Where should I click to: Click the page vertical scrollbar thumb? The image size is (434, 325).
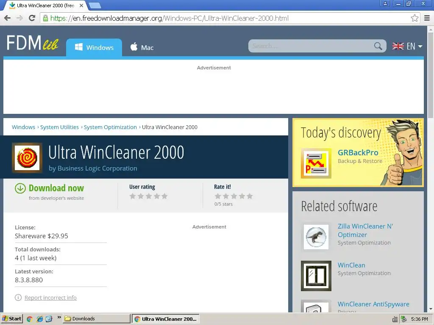coord(431,75)
